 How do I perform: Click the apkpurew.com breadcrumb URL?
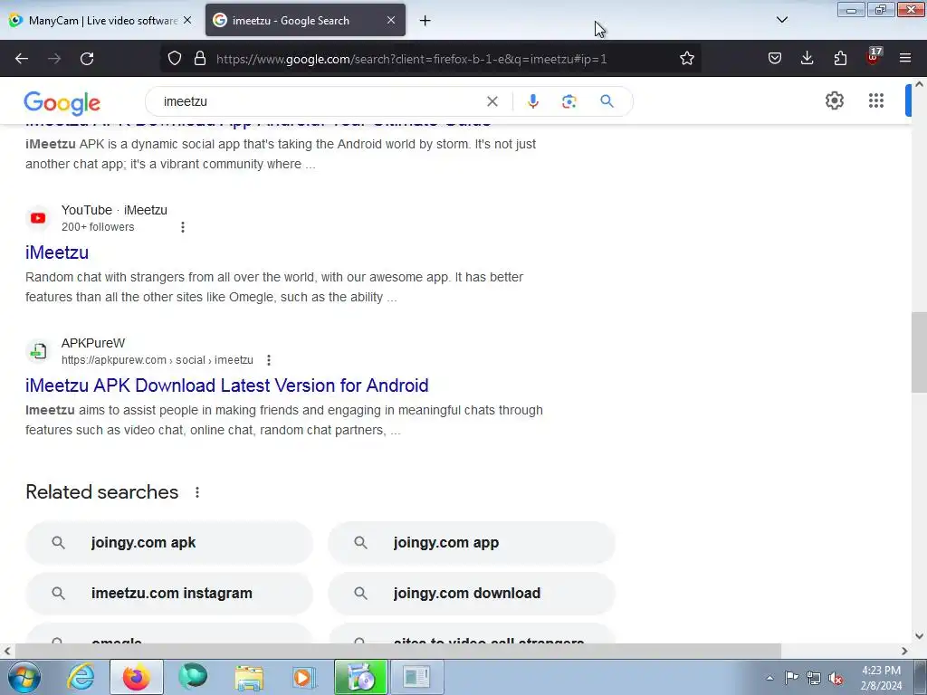[158, 360]
